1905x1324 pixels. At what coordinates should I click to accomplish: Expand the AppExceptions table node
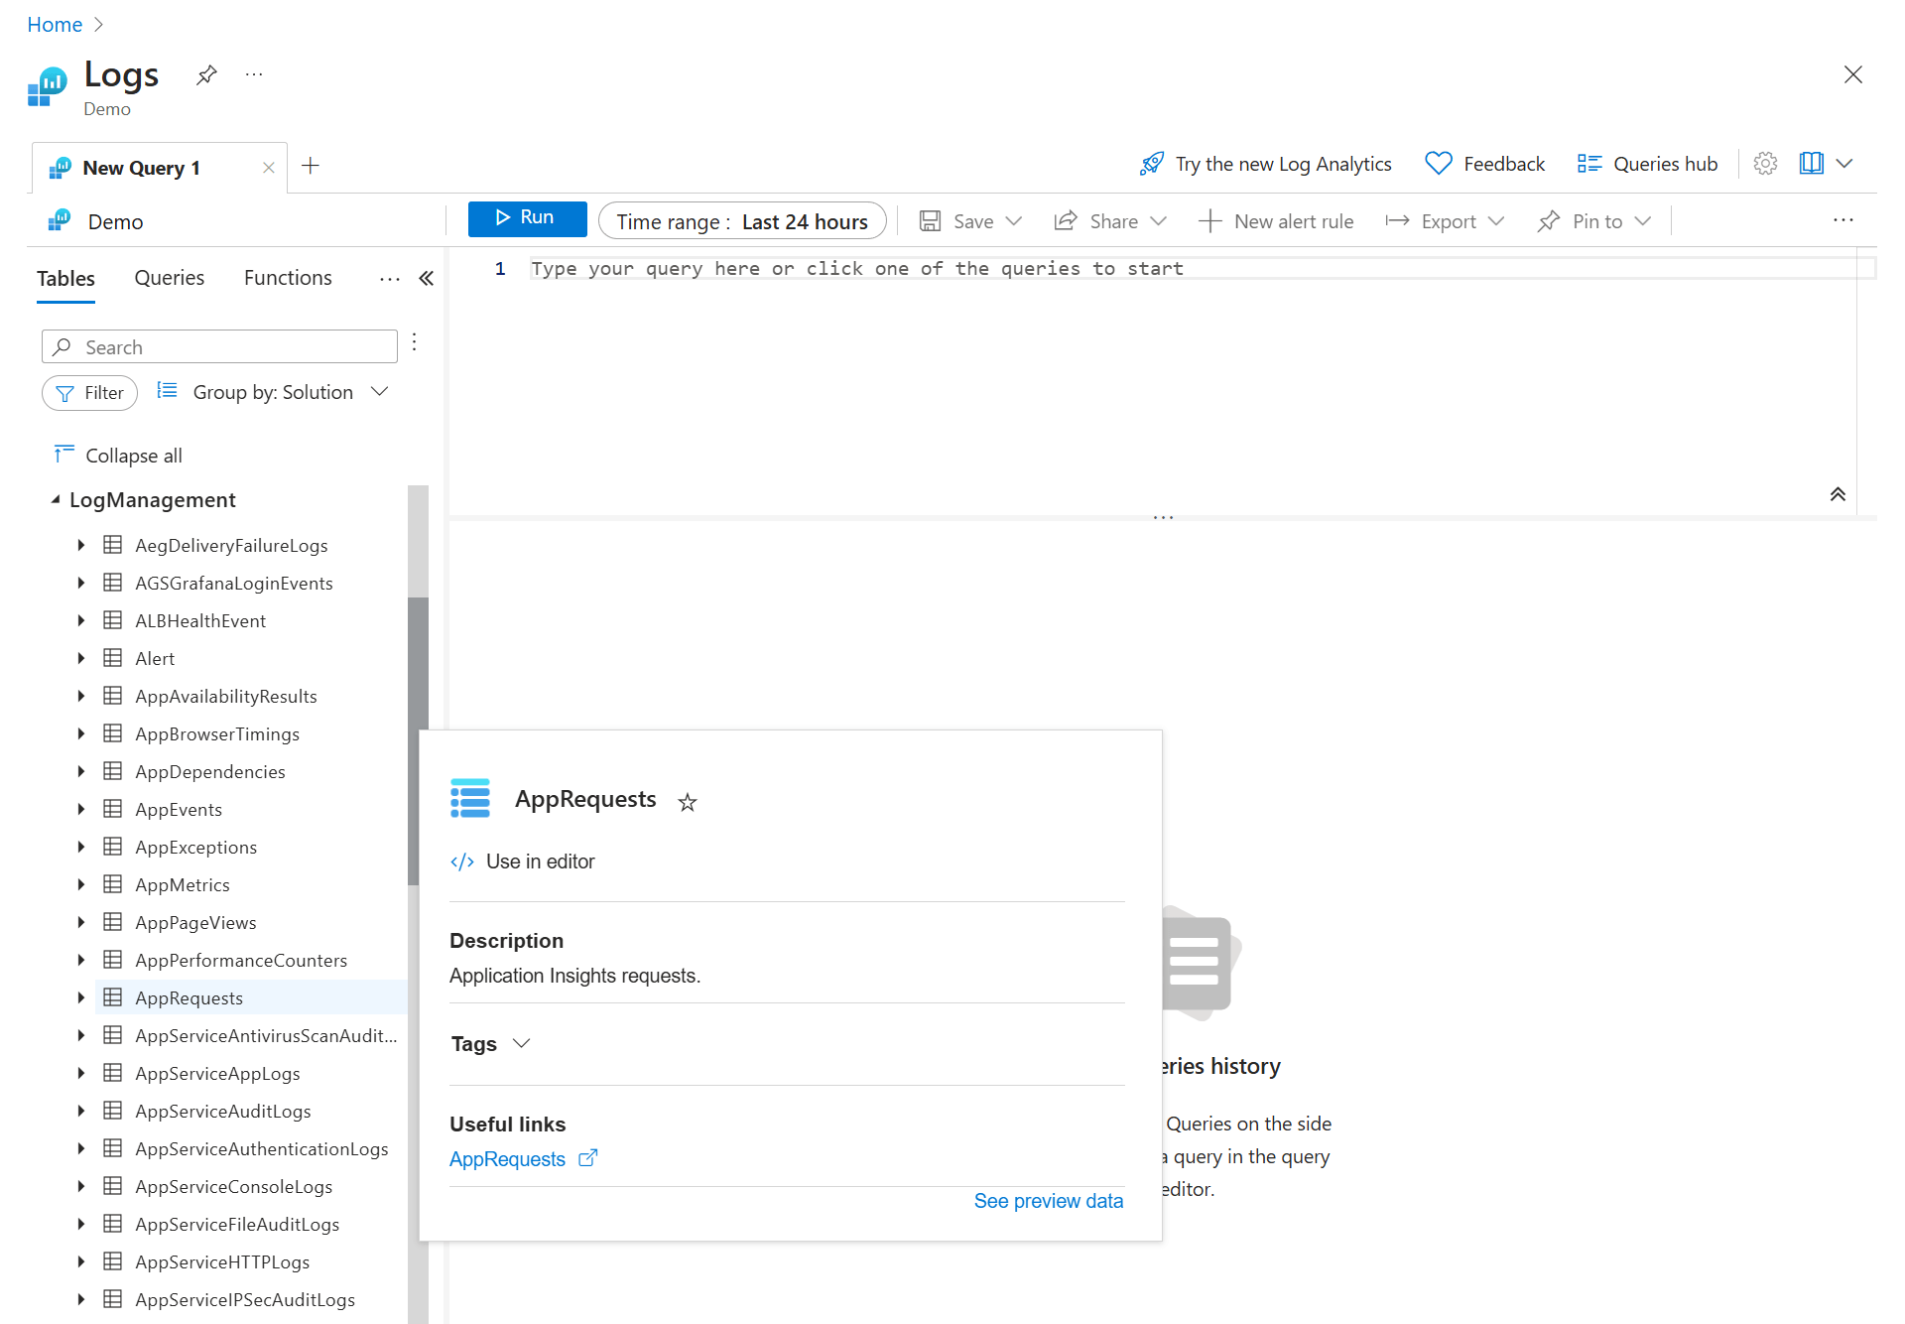coord(81,848)
